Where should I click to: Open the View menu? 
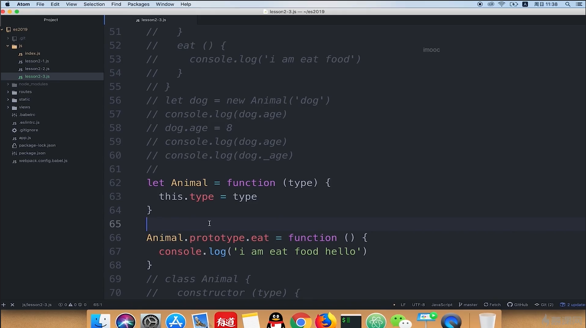pyautogui.click(x=71, y=4)
